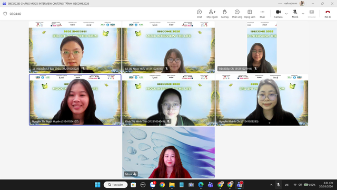Turn off the Camera
Viewport: 337px width, 190px height.
tap(278, 14)
